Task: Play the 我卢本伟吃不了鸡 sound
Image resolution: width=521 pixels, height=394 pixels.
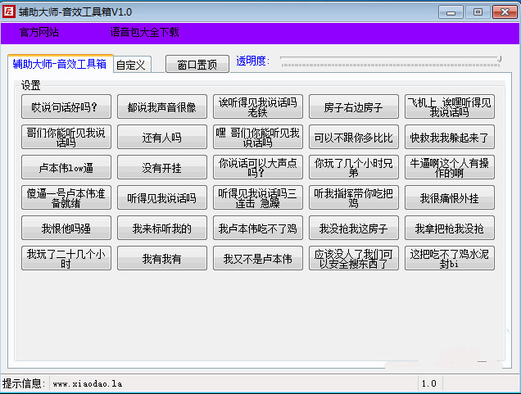Action: pyautogui.click(x=258, y=228)
